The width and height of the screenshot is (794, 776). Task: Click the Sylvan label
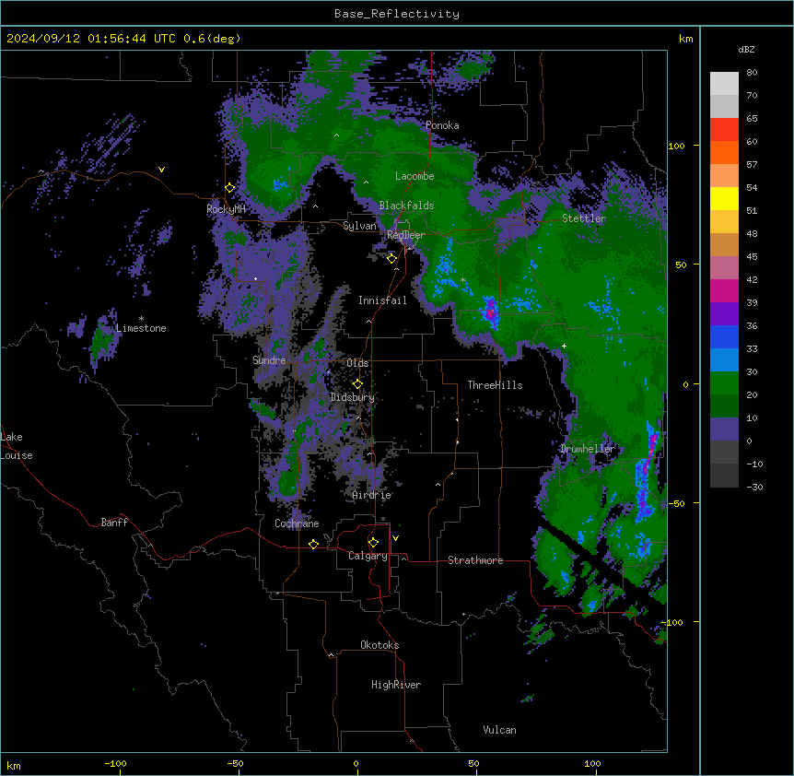pyautogui.click(x=359, y=226)
